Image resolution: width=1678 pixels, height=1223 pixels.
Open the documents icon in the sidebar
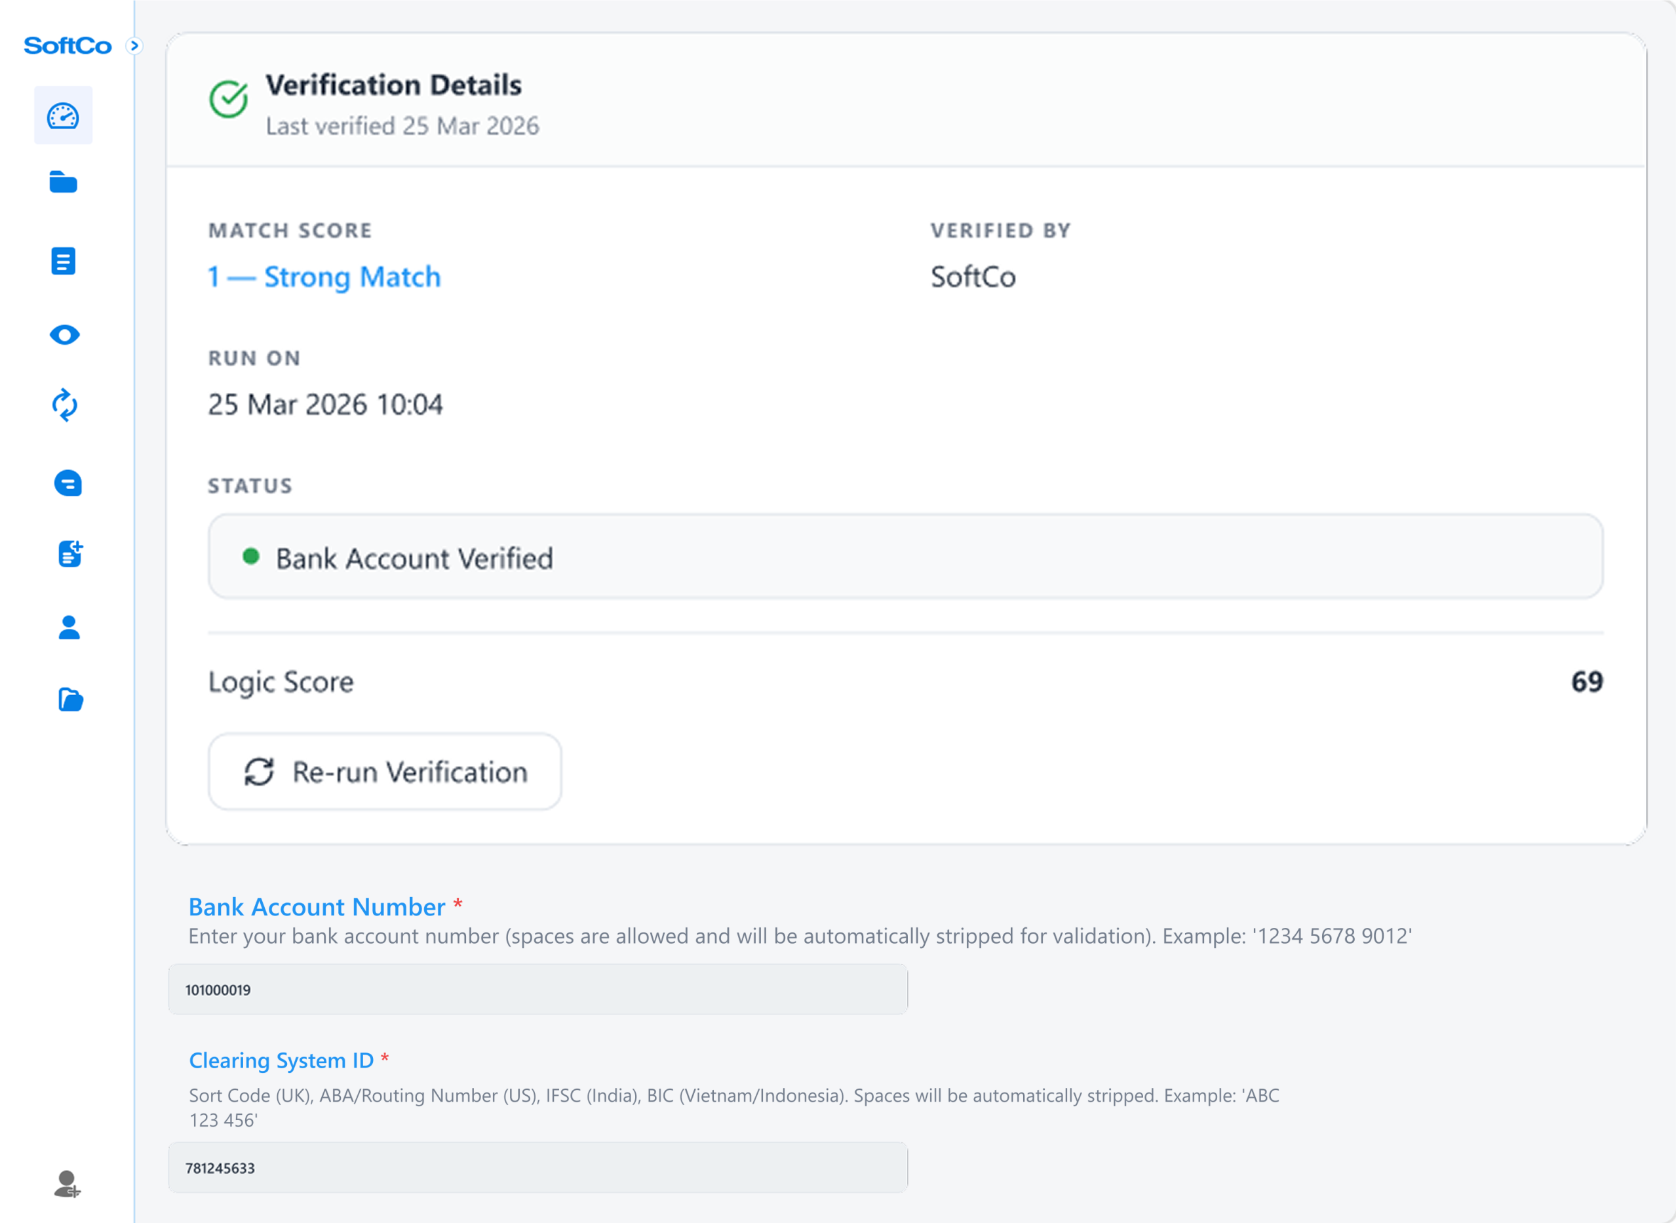click(64, 260)
